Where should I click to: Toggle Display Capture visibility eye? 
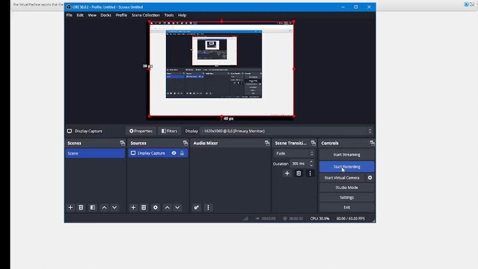174,153
